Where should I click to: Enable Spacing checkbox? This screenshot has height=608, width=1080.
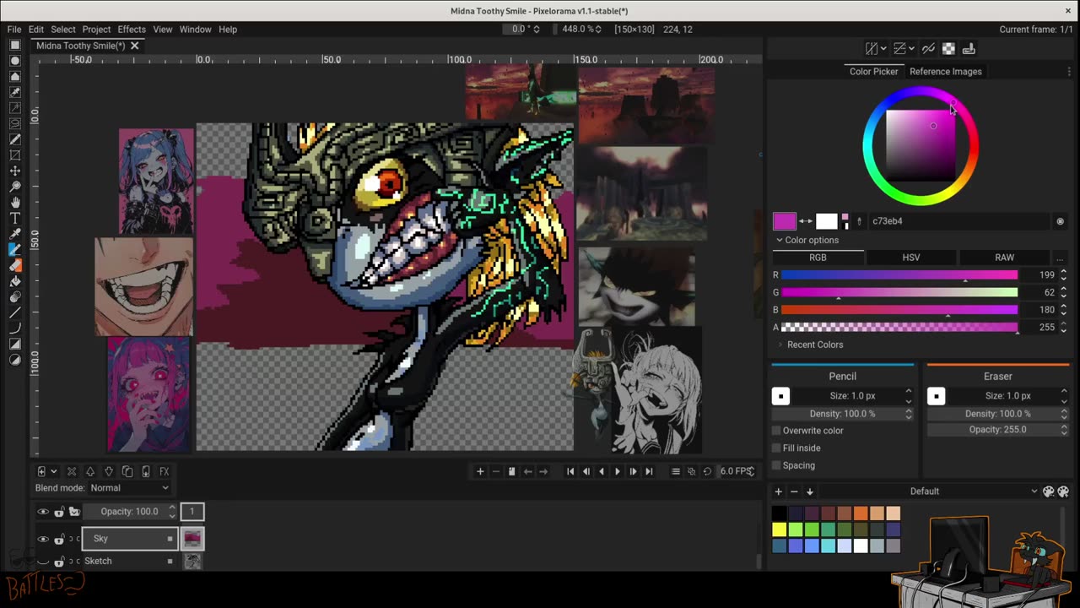click(x=776, y=465)
